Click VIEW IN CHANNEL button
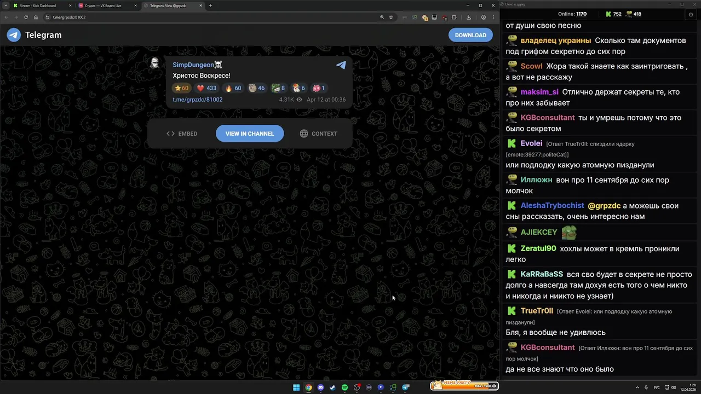 point(250,134)
